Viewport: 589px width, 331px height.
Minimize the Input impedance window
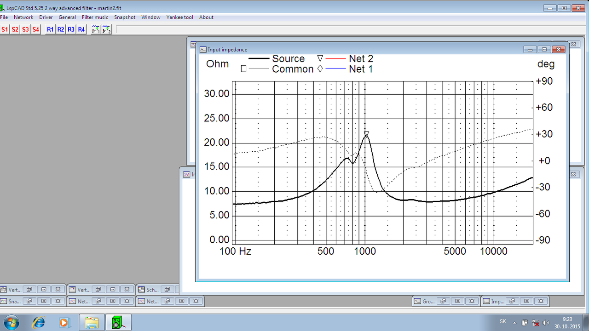(531, 49)
